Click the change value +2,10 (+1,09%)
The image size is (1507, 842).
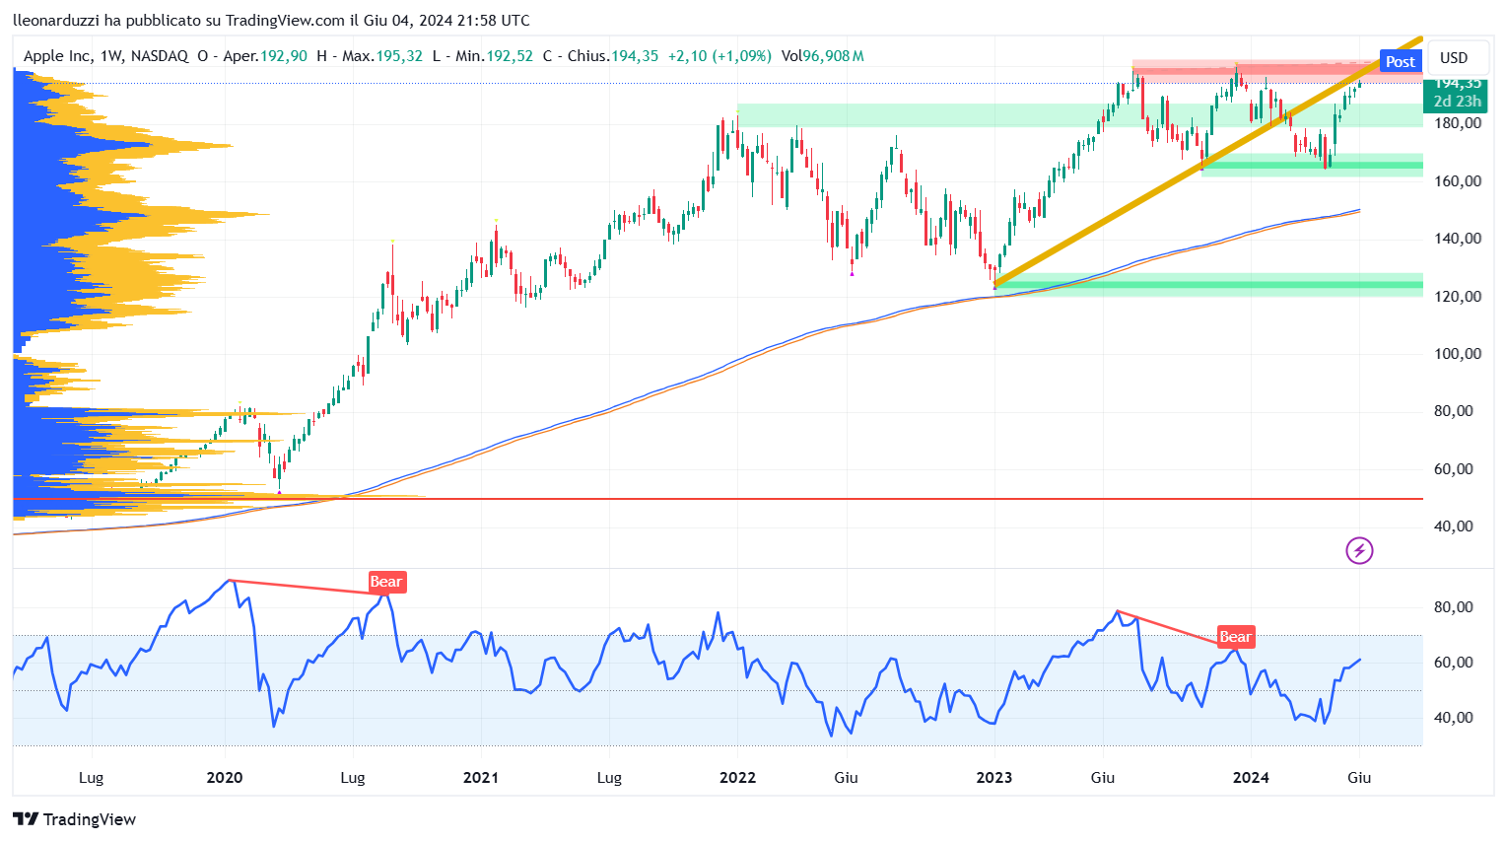(719, 56)
